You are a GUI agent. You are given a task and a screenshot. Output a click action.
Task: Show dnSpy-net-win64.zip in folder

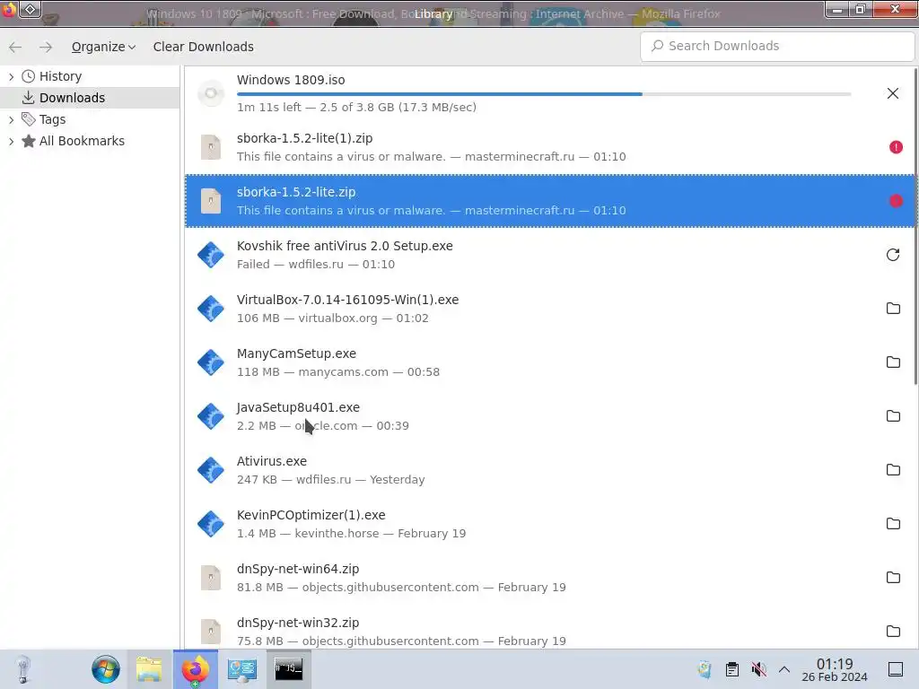893,578
